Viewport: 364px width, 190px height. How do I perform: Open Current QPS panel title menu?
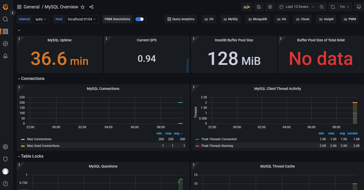(x=147, y=40)
